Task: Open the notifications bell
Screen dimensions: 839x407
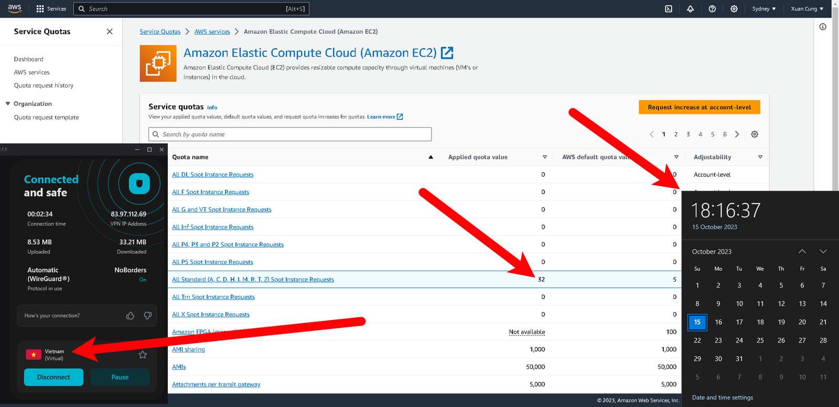Action: [690, 9]
